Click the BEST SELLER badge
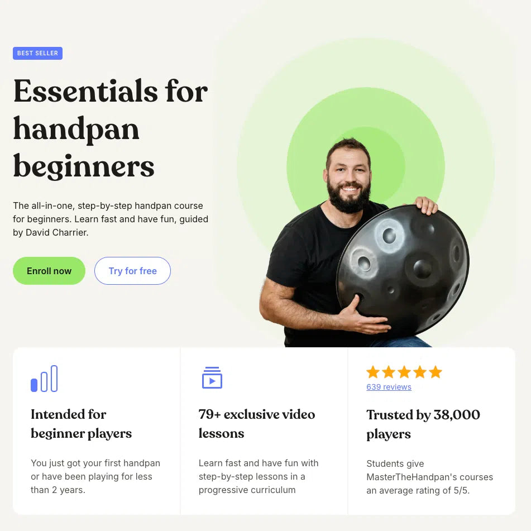531x531 pixels. (x=37, y=53)
